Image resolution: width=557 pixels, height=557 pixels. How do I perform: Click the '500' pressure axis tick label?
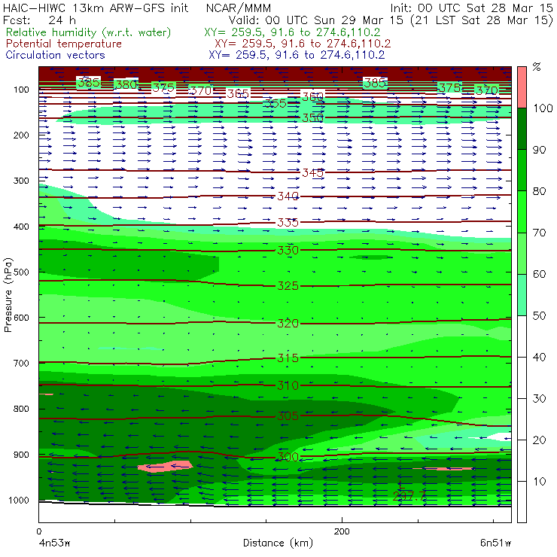click(x=21, y=272)
